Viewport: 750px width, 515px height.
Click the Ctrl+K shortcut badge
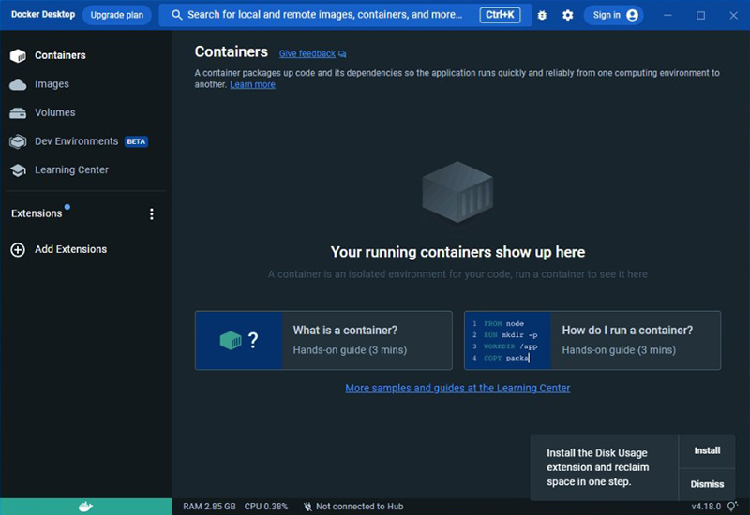point(500,15)
